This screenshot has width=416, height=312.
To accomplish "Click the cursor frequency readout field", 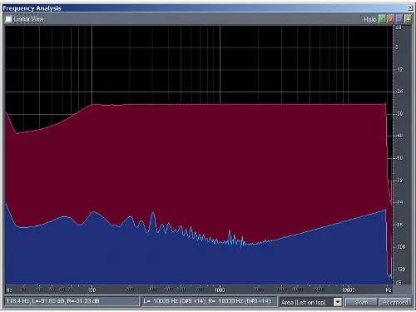I will 72,301.
